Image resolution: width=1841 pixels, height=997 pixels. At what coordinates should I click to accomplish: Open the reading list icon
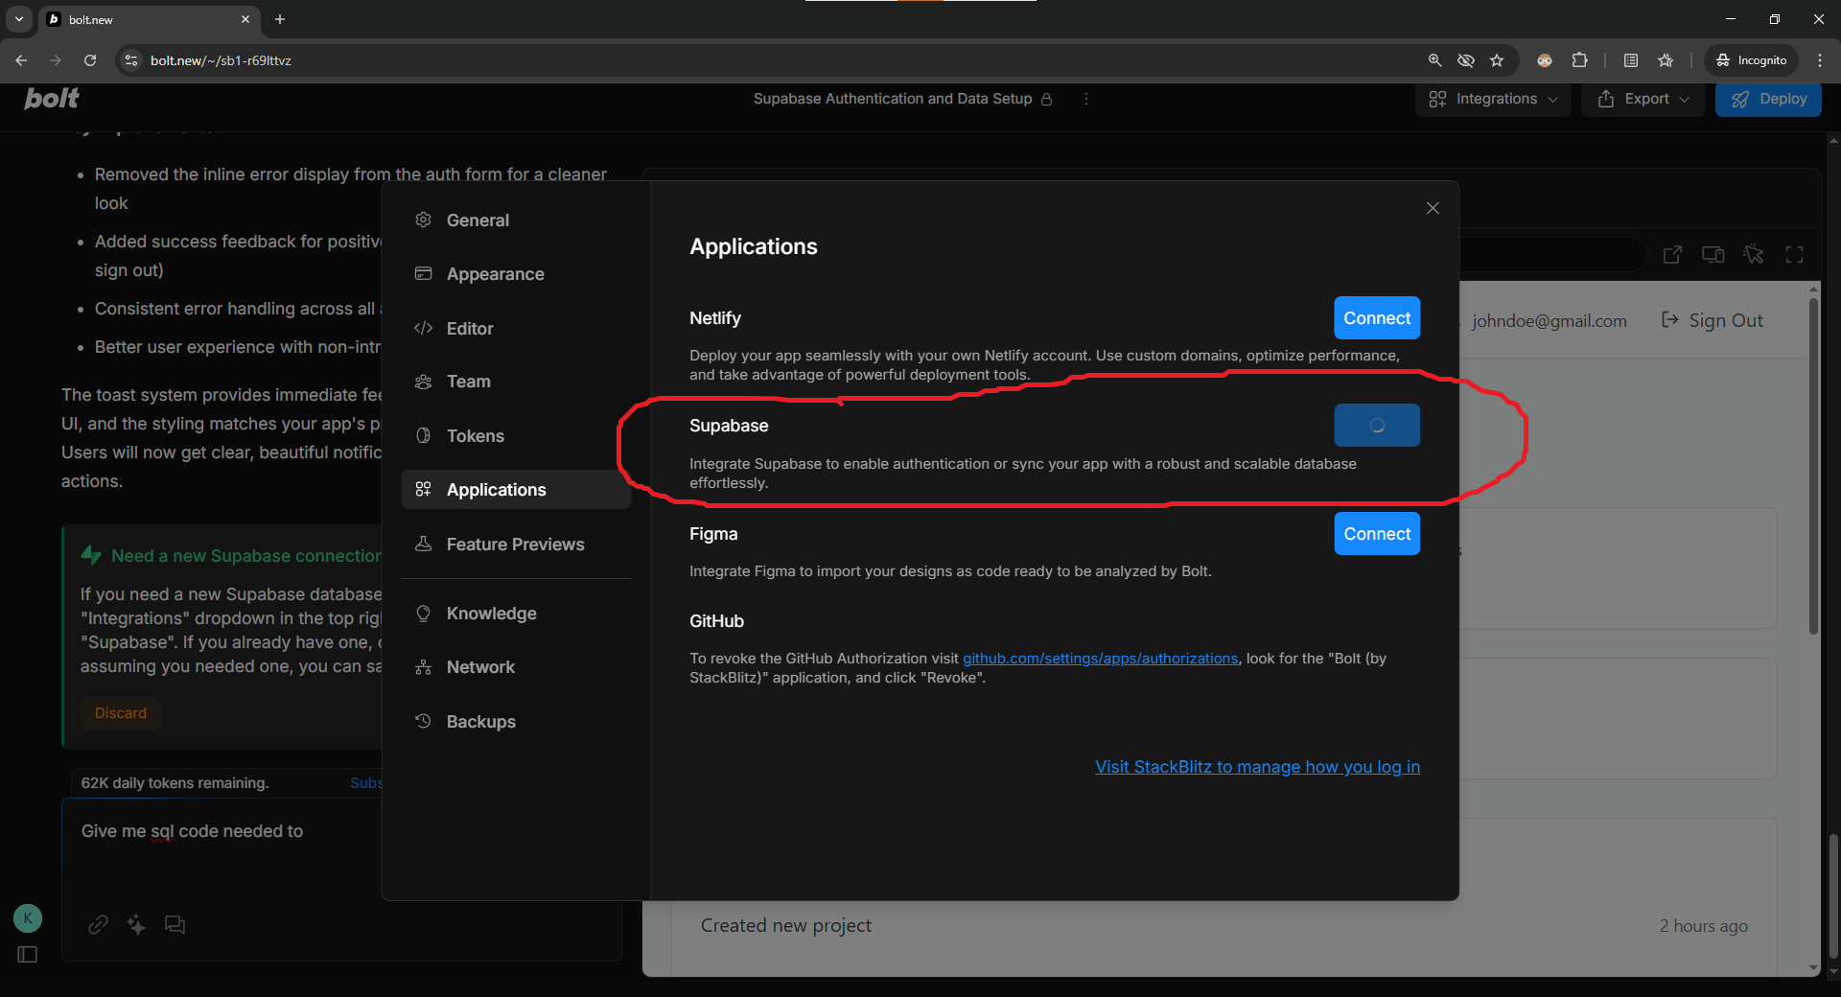pyautogui.click(x=1631, y=59)
